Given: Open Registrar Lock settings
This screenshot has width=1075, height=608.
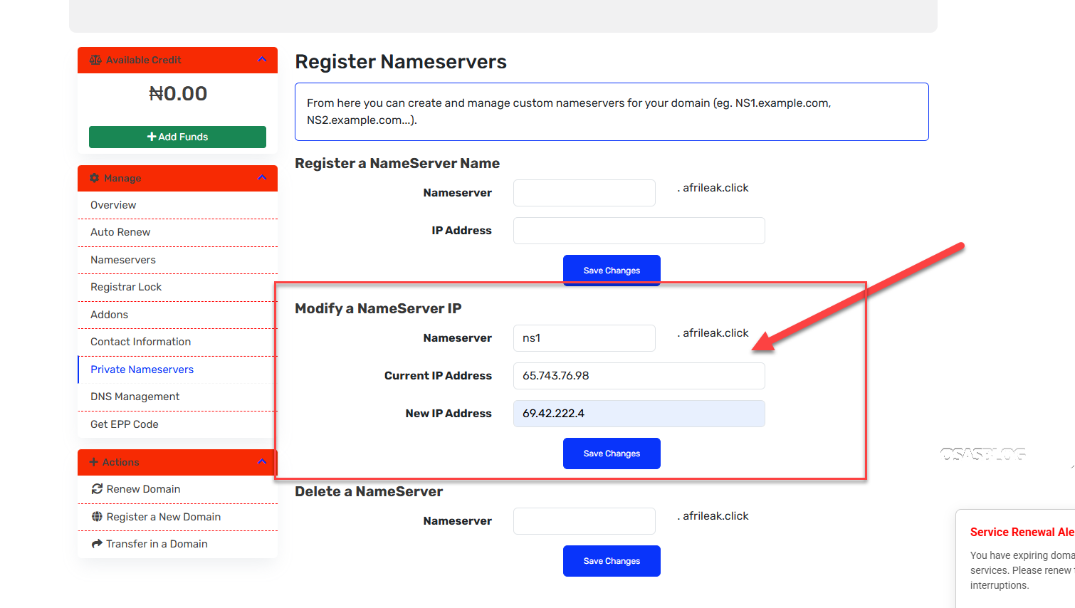Looking at the screenshot, I should [126, 287].
